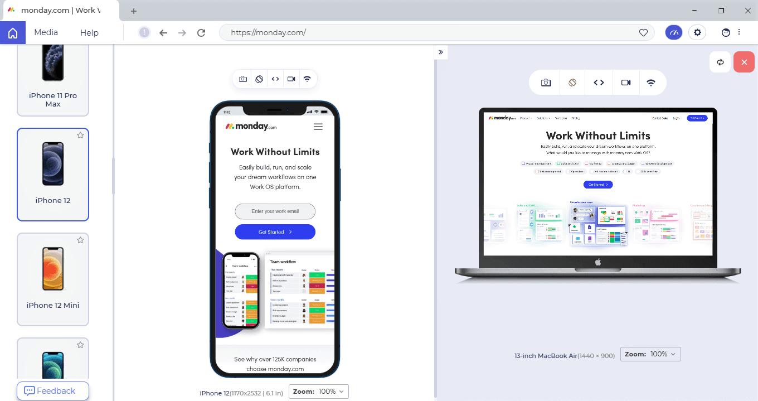Start screen recording on the iPhone 12 preview
This screenshot has height=401, width=758.
tap(291, 79)
